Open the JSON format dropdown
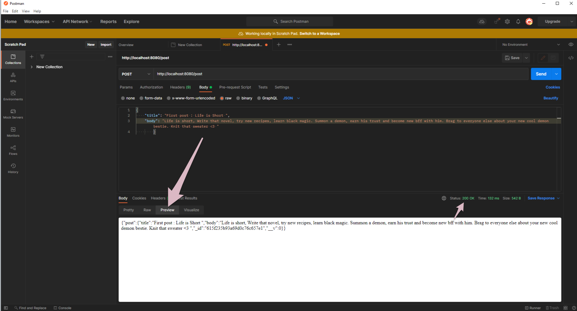This screenshot has width=577, height=311. [x=291, y=98]
